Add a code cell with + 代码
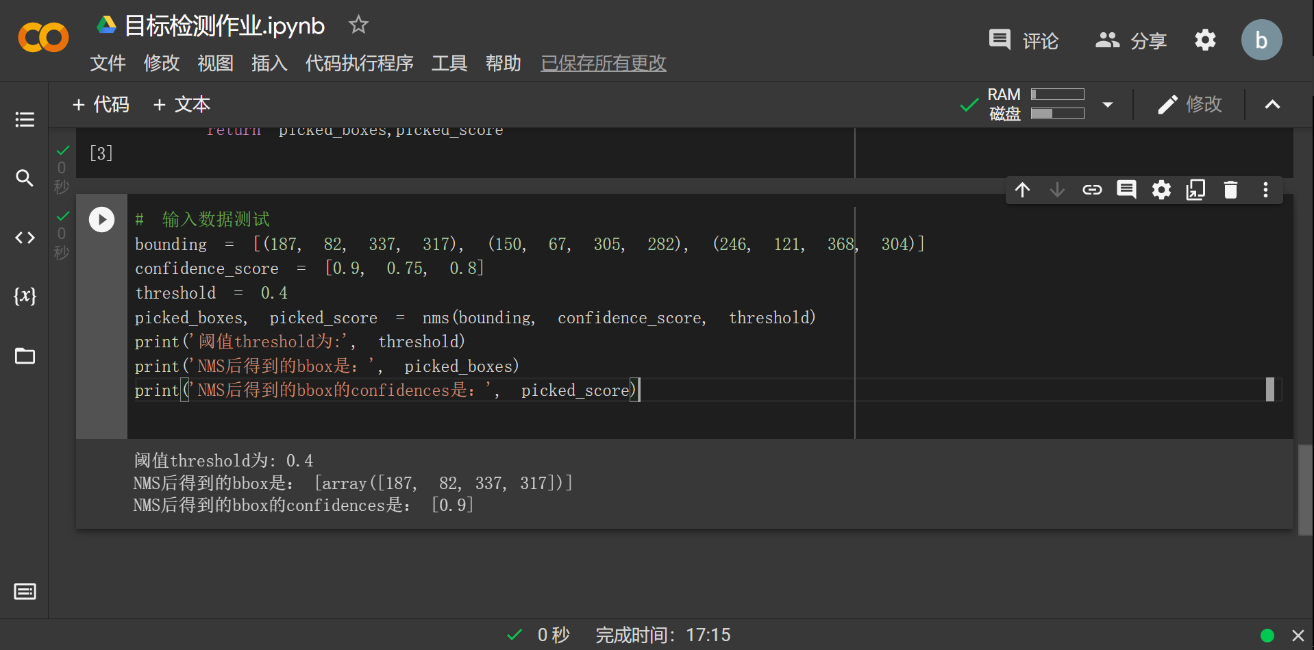This screenshot has height=650, width=1314. [x=101, y=104]
